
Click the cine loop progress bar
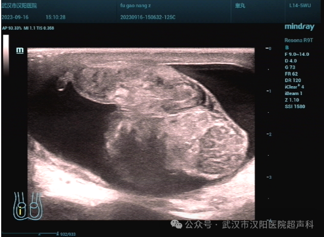(30, 233)
